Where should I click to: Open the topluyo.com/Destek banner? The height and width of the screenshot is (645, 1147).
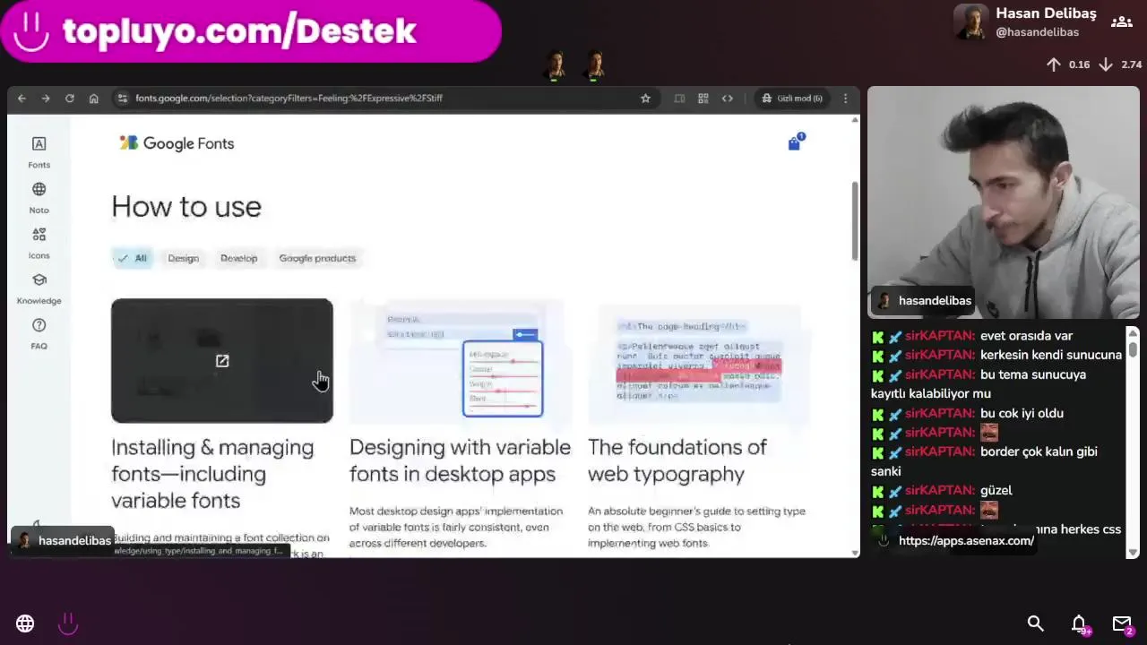coord(251,31)
